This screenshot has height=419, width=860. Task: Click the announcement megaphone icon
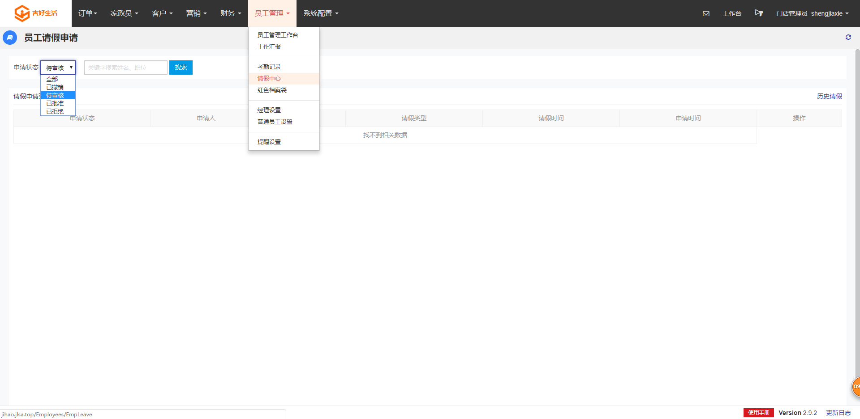[758, 13]
